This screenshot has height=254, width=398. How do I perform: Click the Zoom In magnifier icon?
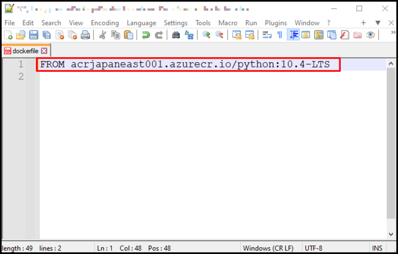pyautogui.click(x=206, y=35)
